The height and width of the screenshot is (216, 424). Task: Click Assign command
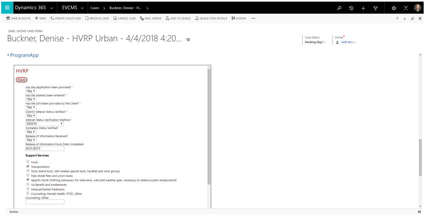239,19
